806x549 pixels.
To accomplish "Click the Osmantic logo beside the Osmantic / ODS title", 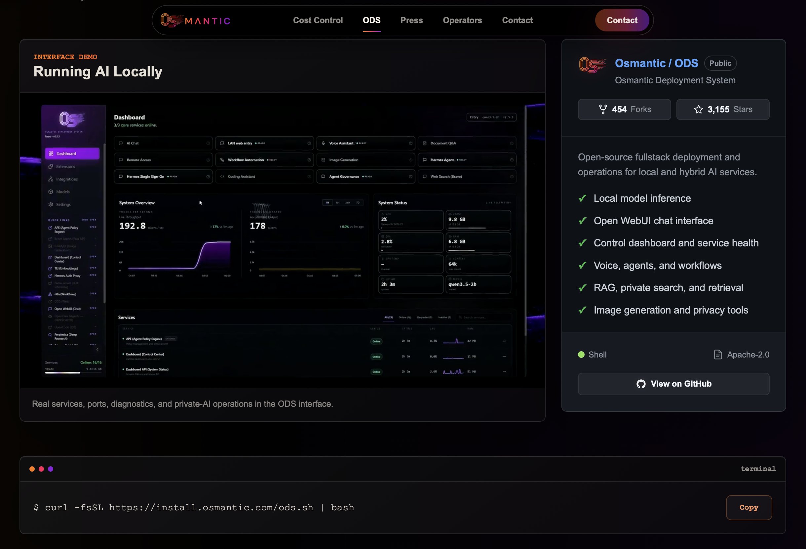I will click(x=593, y=65).
